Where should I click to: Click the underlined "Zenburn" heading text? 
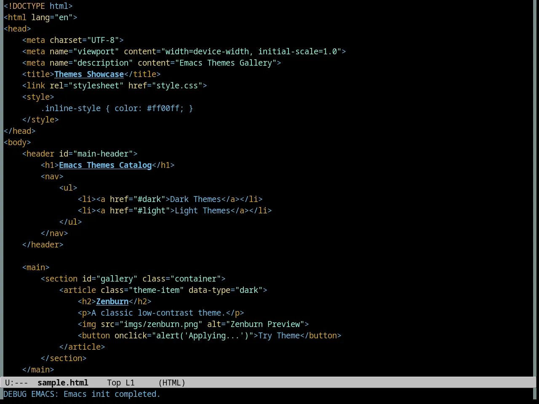[112, 301]
